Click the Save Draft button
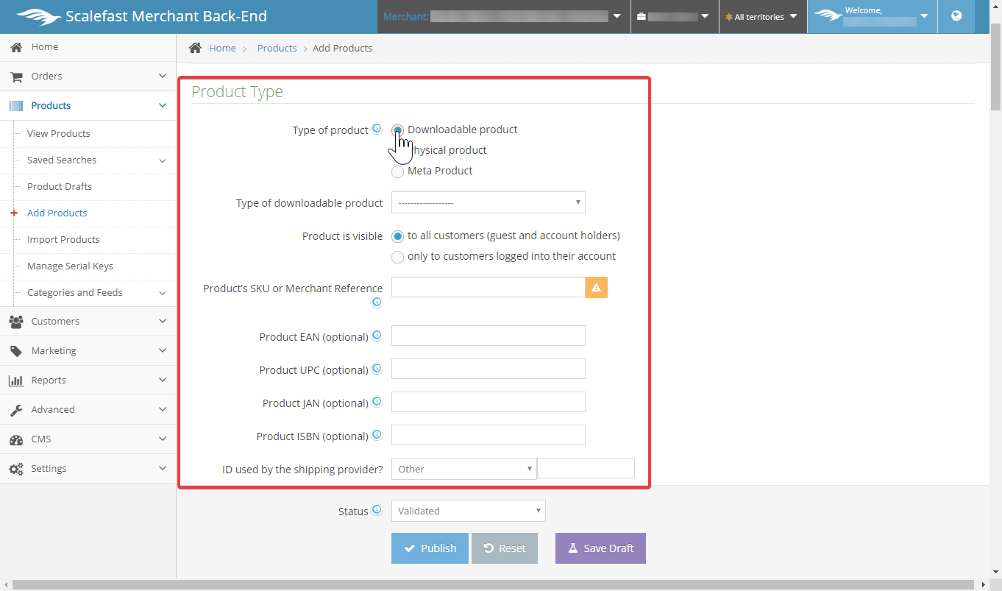This screenshot has width=1002, height=591. click(600, 548)
